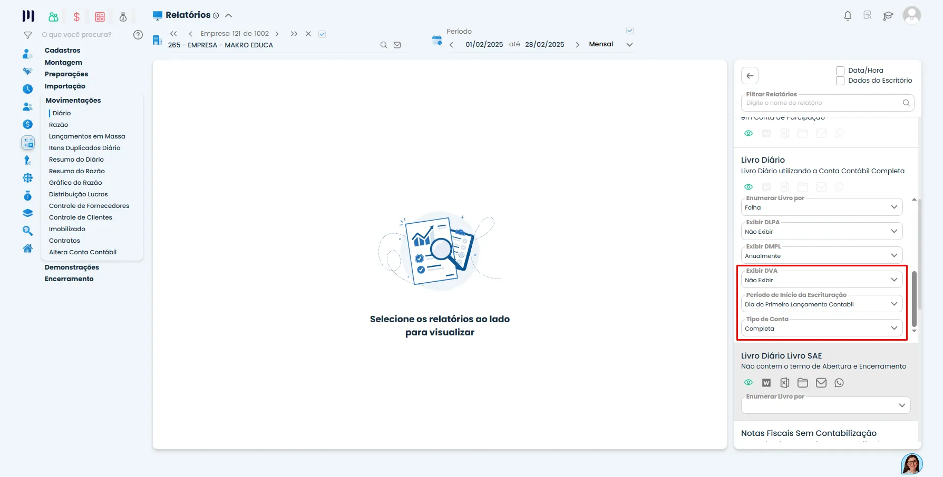Open the Tipo de Conta dropdown
The image size is (943, 477).
(822, 328)
